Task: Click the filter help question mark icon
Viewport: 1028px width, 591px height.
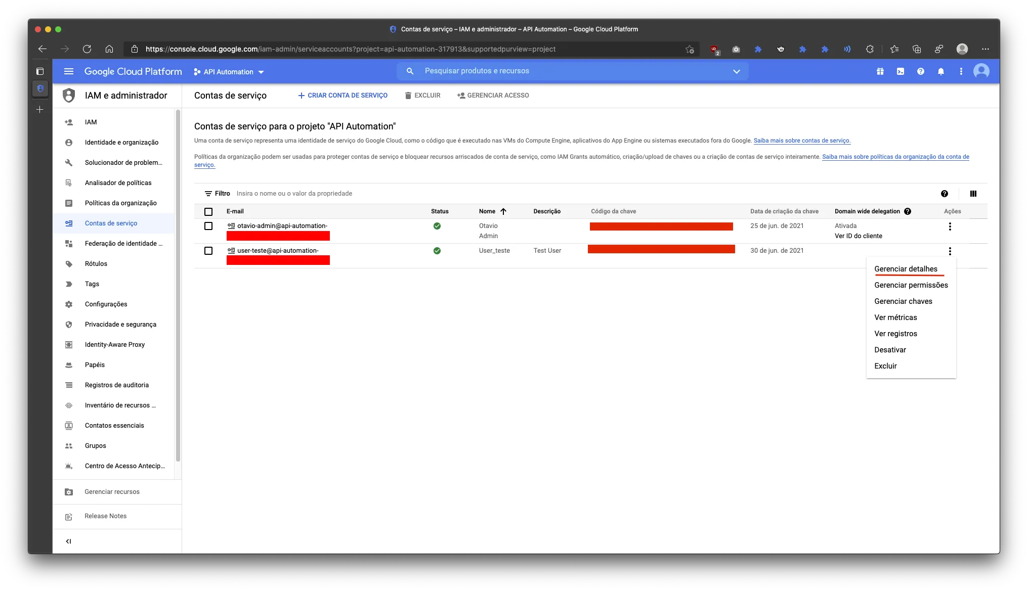Action: pyautogui.click(x=944, y=194)
